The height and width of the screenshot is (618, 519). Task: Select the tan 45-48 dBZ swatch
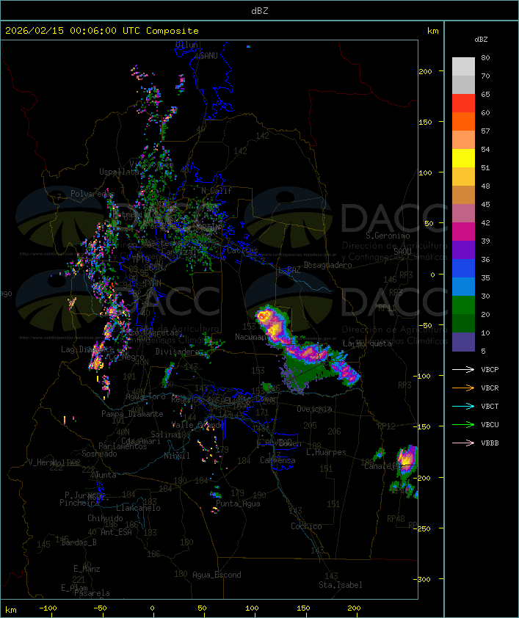(x=463, y=195)
